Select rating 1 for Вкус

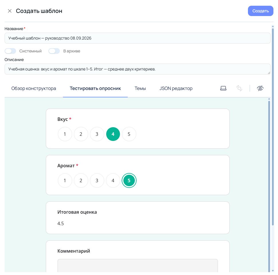[x=65, y=134]
